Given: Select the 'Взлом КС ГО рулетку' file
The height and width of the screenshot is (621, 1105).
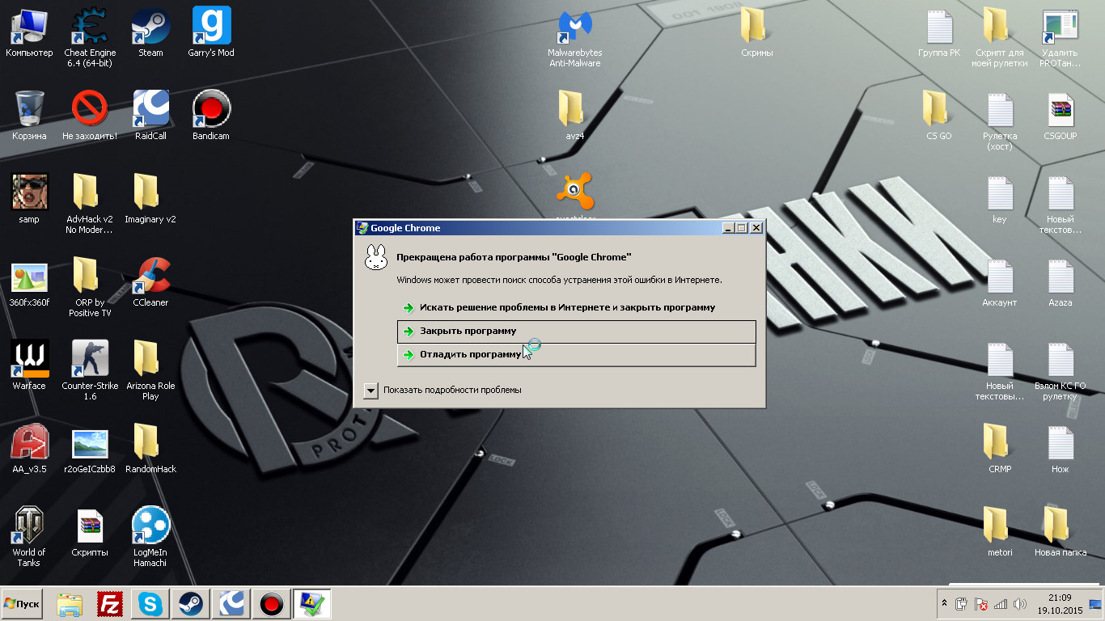Looking at the screenshot, I should [1061, 370].
